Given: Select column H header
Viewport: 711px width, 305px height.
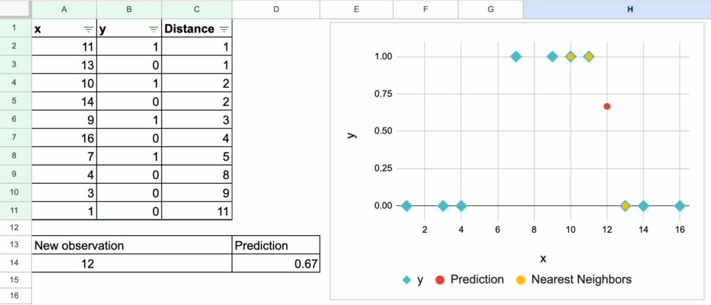Looking at the screenshot, I should point(630,10).
